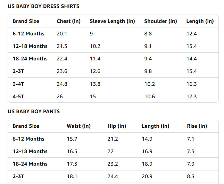Click chest value 23.6 in shirts table

(x=62, y=71)
